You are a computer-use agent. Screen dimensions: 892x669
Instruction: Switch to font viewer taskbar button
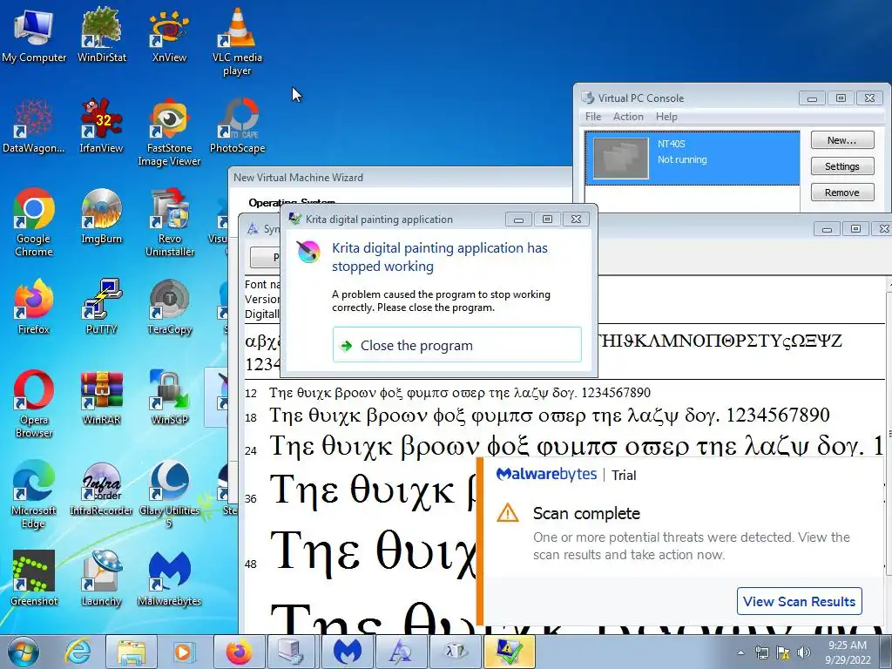pos(401,652)
